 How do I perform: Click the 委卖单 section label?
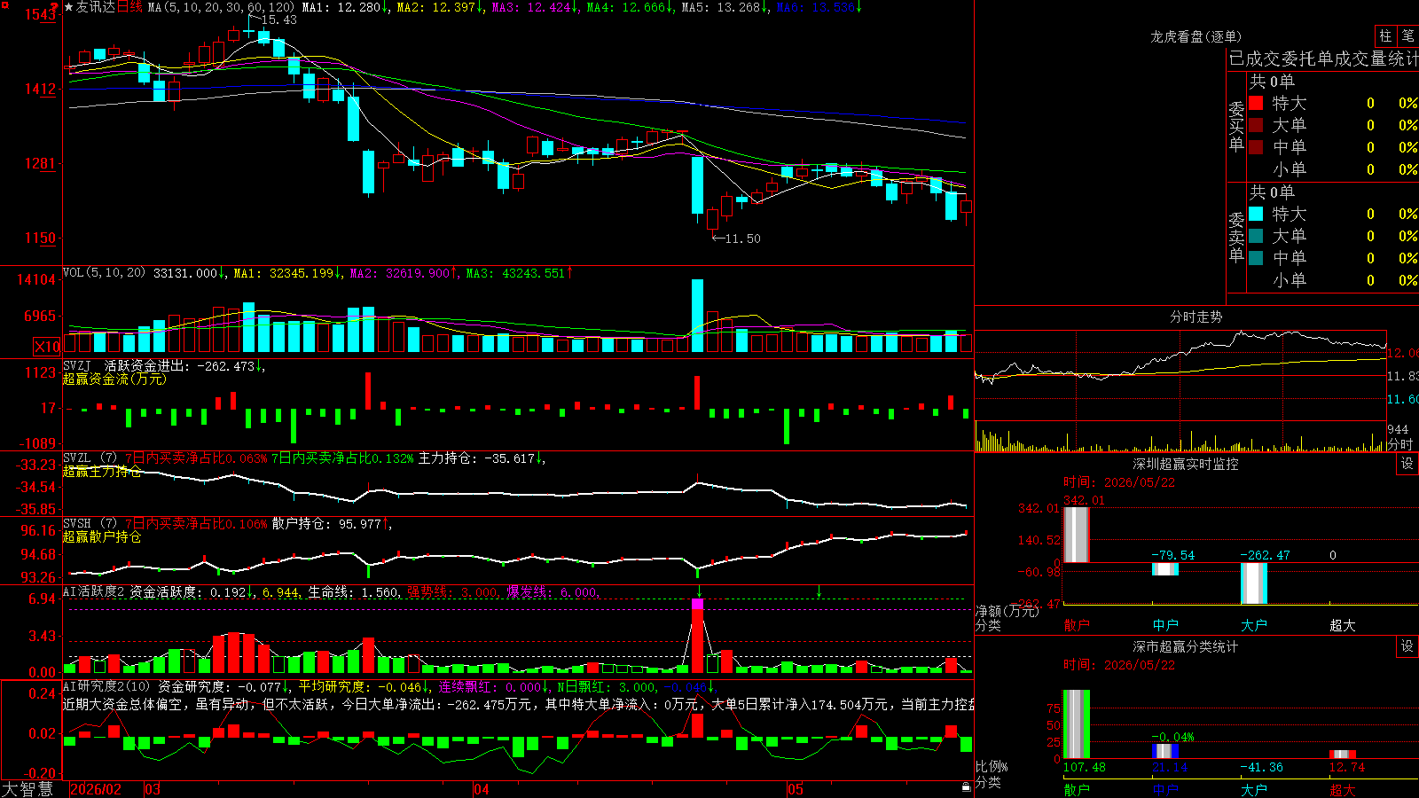(x=1236, y=238)
